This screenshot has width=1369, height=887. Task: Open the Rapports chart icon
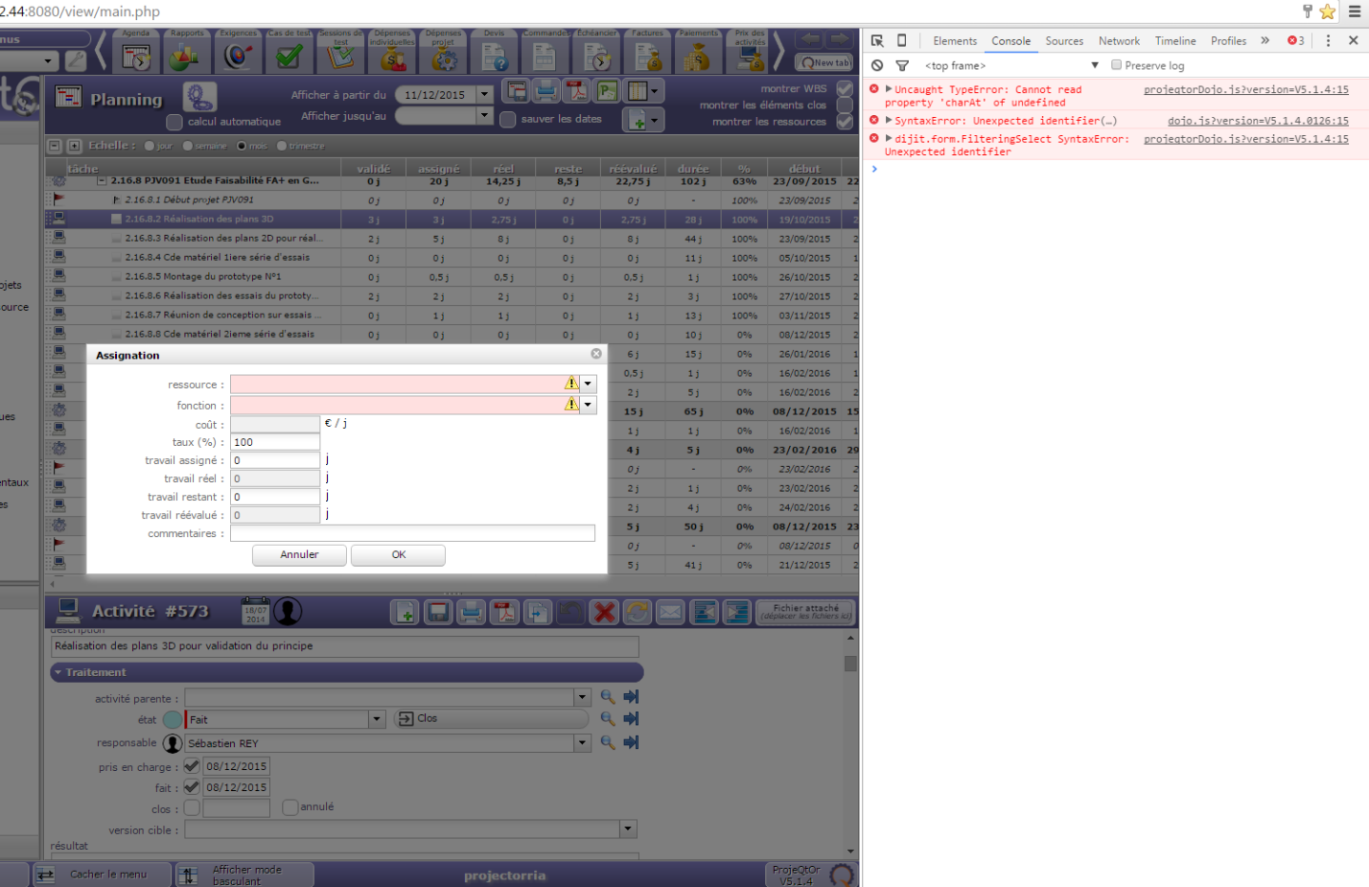tap(187, 52)
